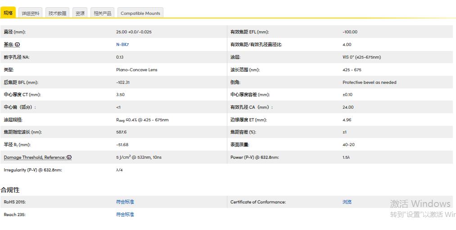Show the 相关产品 tab
Viewport: 456px width, 230px height.
102,14
